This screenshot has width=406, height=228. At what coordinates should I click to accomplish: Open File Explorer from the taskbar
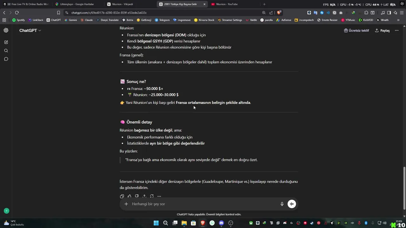pyautogui.click(x=184, y=223)
